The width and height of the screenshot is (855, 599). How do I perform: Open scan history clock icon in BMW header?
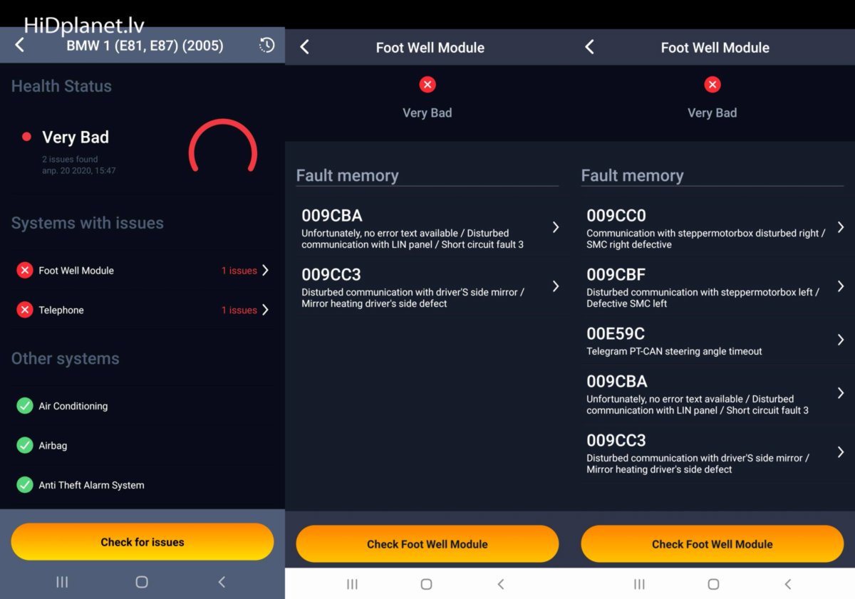(266, 46)
